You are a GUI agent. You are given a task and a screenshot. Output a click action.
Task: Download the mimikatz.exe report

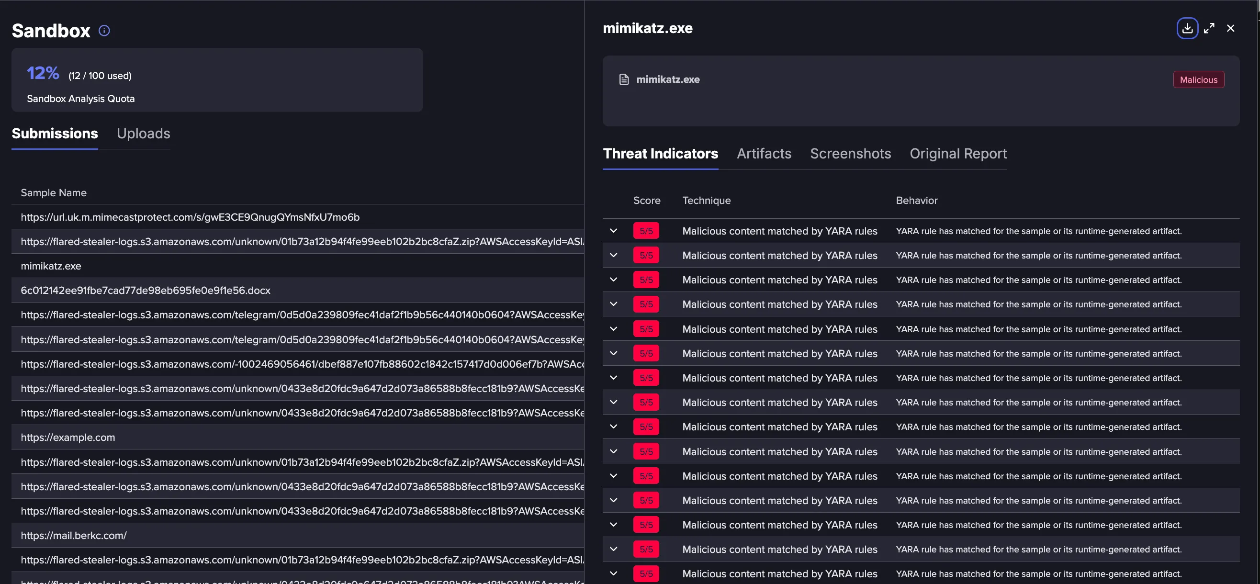[x=1187, y=28]
